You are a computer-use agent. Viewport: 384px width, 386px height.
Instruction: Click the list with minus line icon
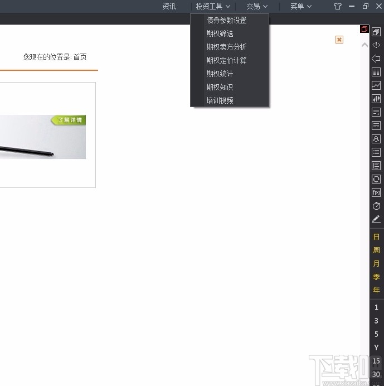click(x=376, y=126)
